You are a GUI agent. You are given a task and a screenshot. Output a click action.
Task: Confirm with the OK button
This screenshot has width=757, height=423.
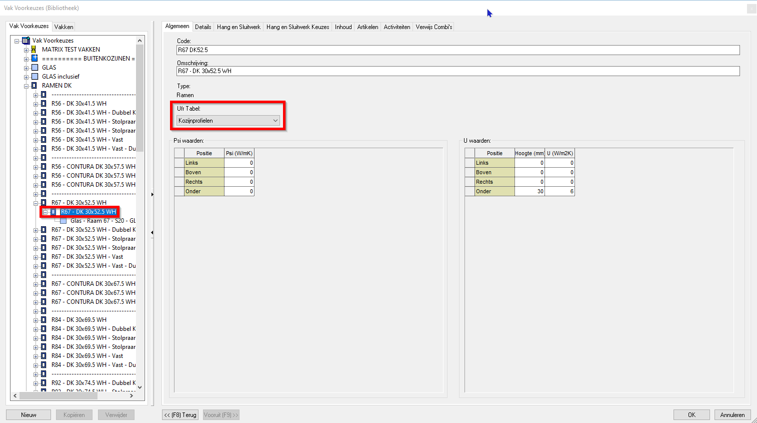(x=691, y=414)
